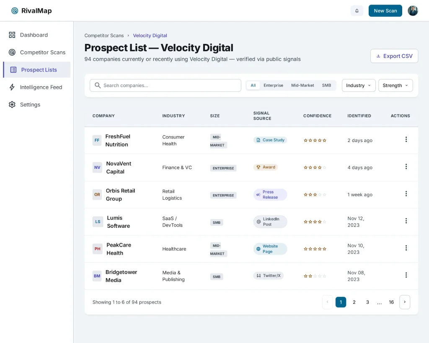Click the FreshFuel Nutrition company name
The width and height of the screenshot is (429, 343).
pos(118,140)
